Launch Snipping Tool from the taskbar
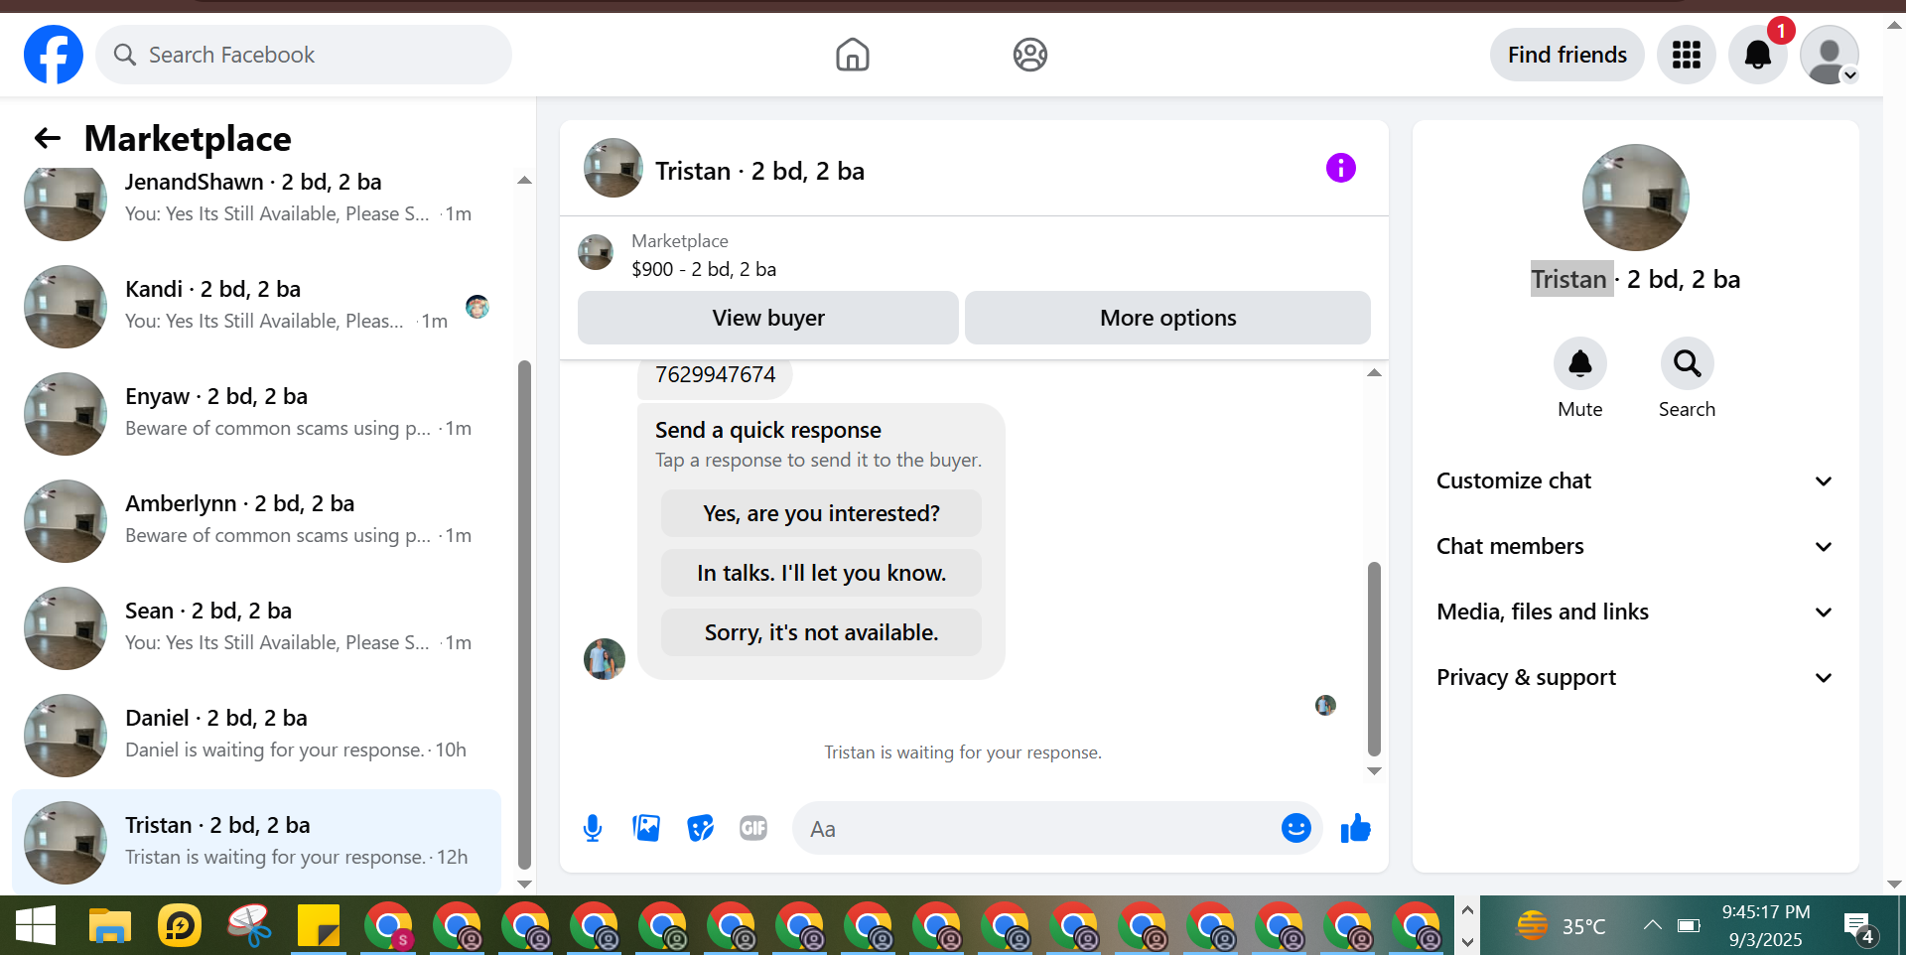This screenshot has width=1906, height=955. (x=249, y=926)
